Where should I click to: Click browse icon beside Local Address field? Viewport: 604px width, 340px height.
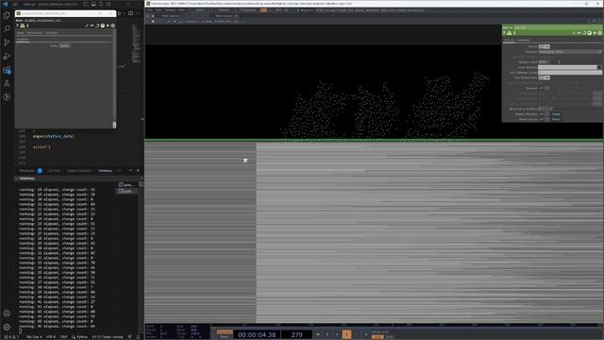(599, 67)
